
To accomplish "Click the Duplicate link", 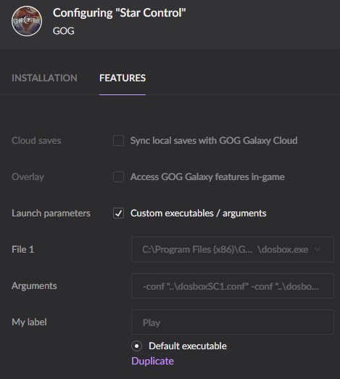I will [x=152, y=361].
